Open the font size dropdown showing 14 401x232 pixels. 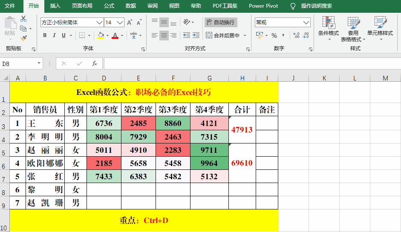click(x=120, y=23)
